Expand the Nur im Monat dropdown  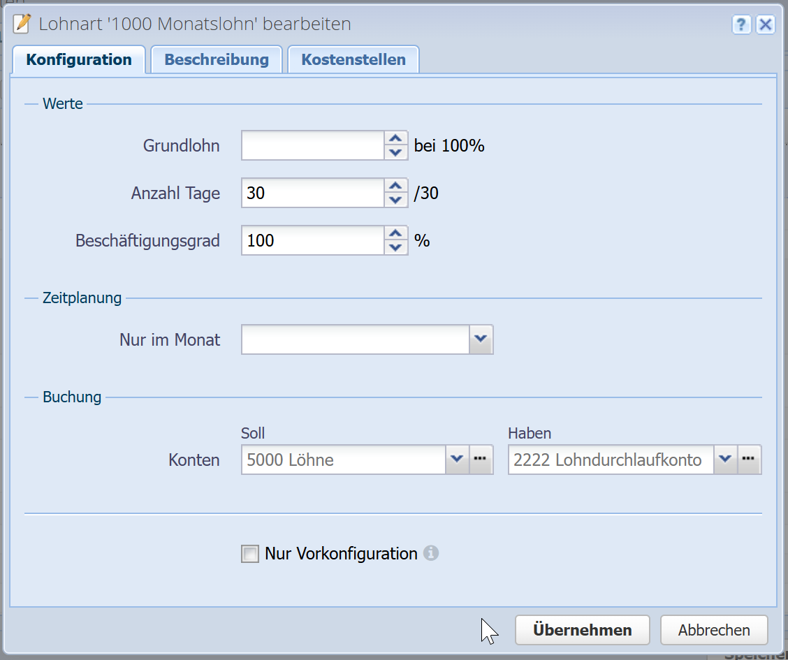[x=481, y=339]
